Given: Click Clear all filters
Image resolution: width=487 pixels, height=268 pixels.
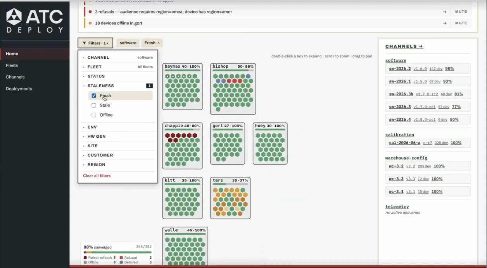Looking at the screenshot, I should (97, 176).
